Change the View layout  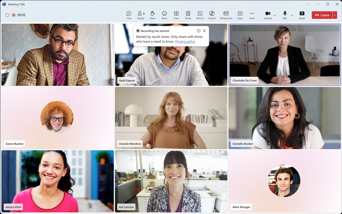coord(176,15)
